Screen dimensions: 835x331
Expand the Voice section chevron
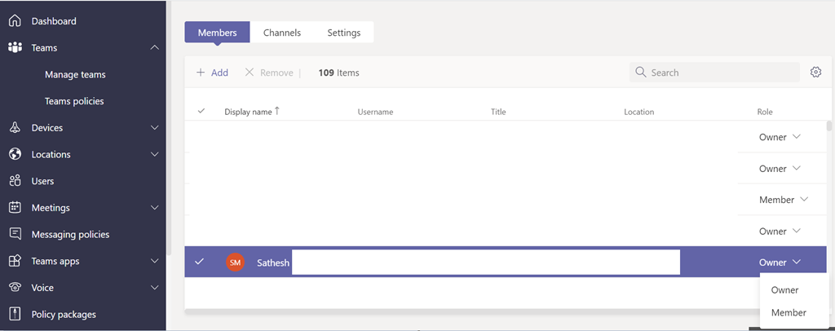[x=154, y=287]
